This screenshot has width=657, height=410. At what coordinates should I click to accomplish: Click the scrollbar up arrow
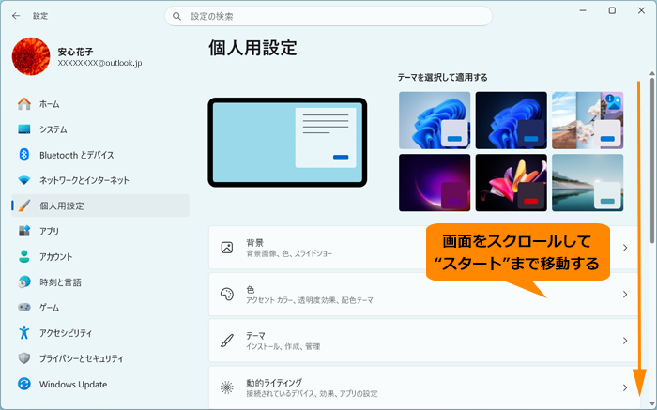coord(652,74)
